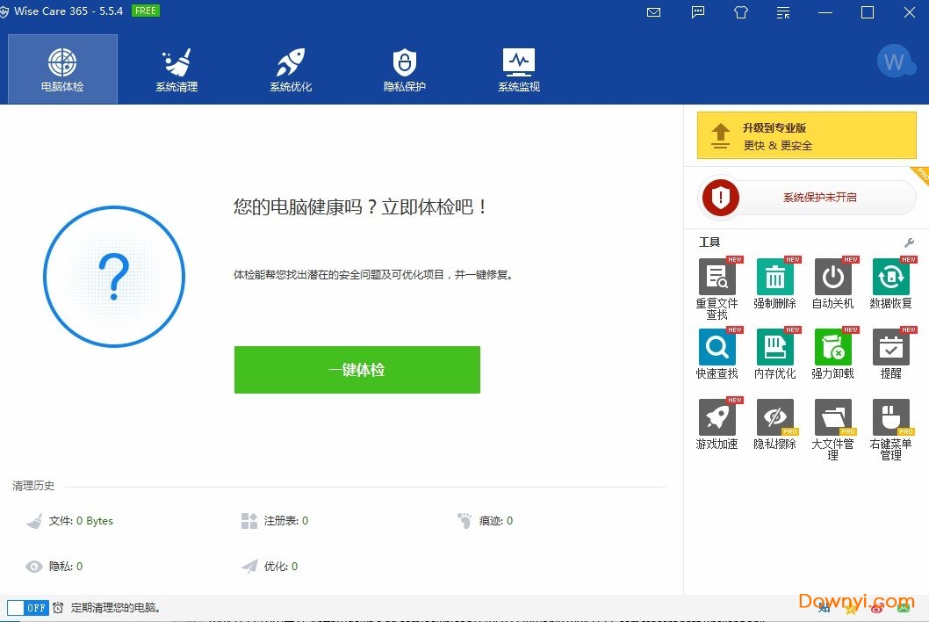
Task: Launch the 强制删除 (force delete) tool
Action: (774, 277)
